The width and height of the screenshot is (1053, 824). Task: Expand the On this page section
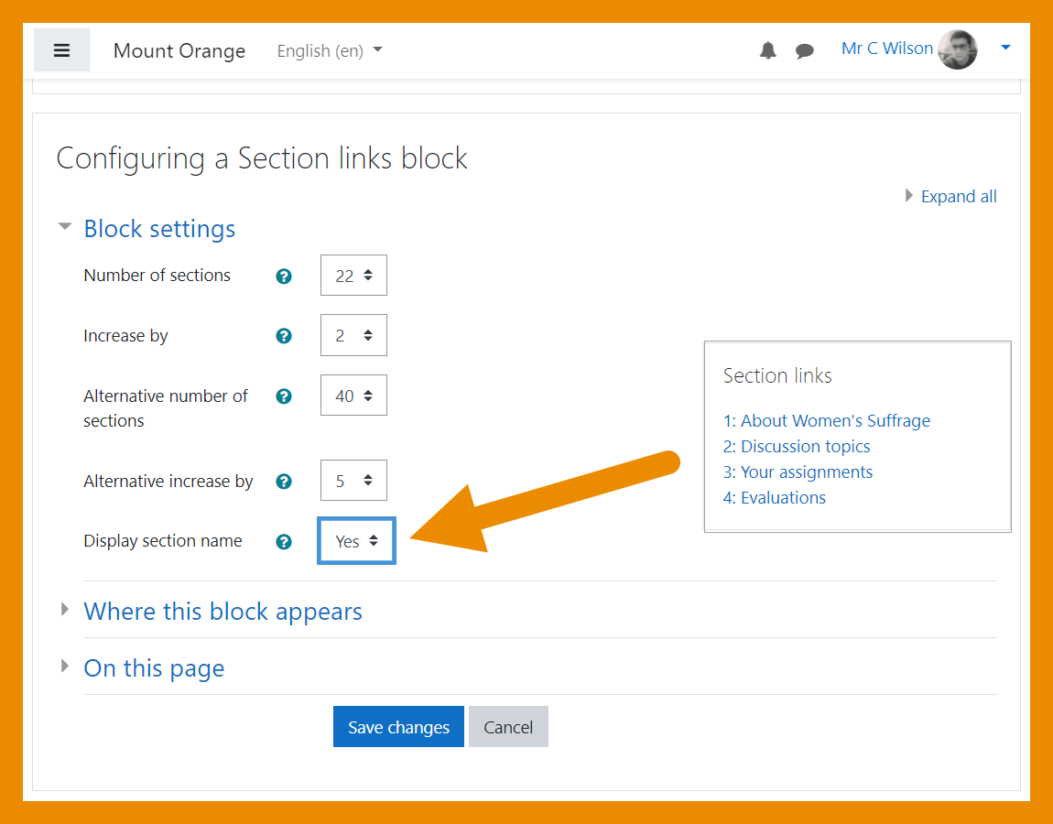[154, 668]
